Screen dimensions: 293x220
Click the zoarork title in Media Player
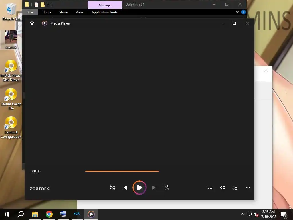pyautogui.click(x=39, y=188)
